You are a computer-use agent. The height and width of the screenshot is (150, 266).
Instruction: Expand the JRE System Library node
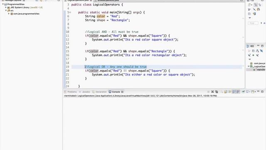(6, 7)
